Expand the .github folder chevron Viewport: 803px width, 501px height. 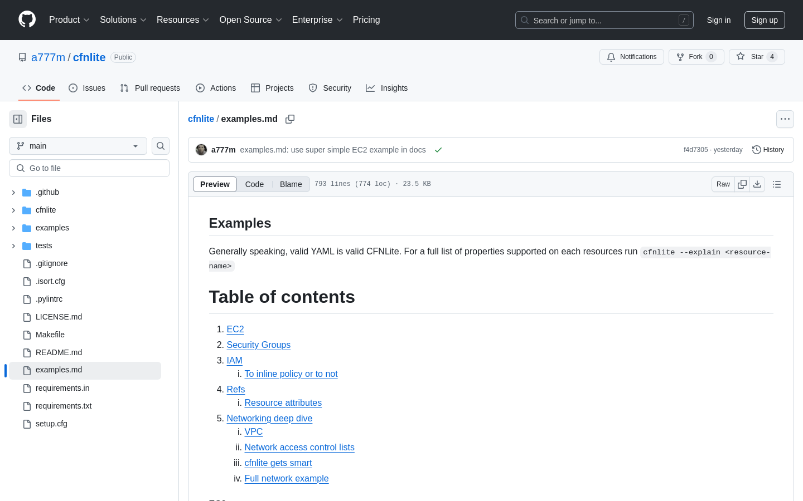point(13,192)
